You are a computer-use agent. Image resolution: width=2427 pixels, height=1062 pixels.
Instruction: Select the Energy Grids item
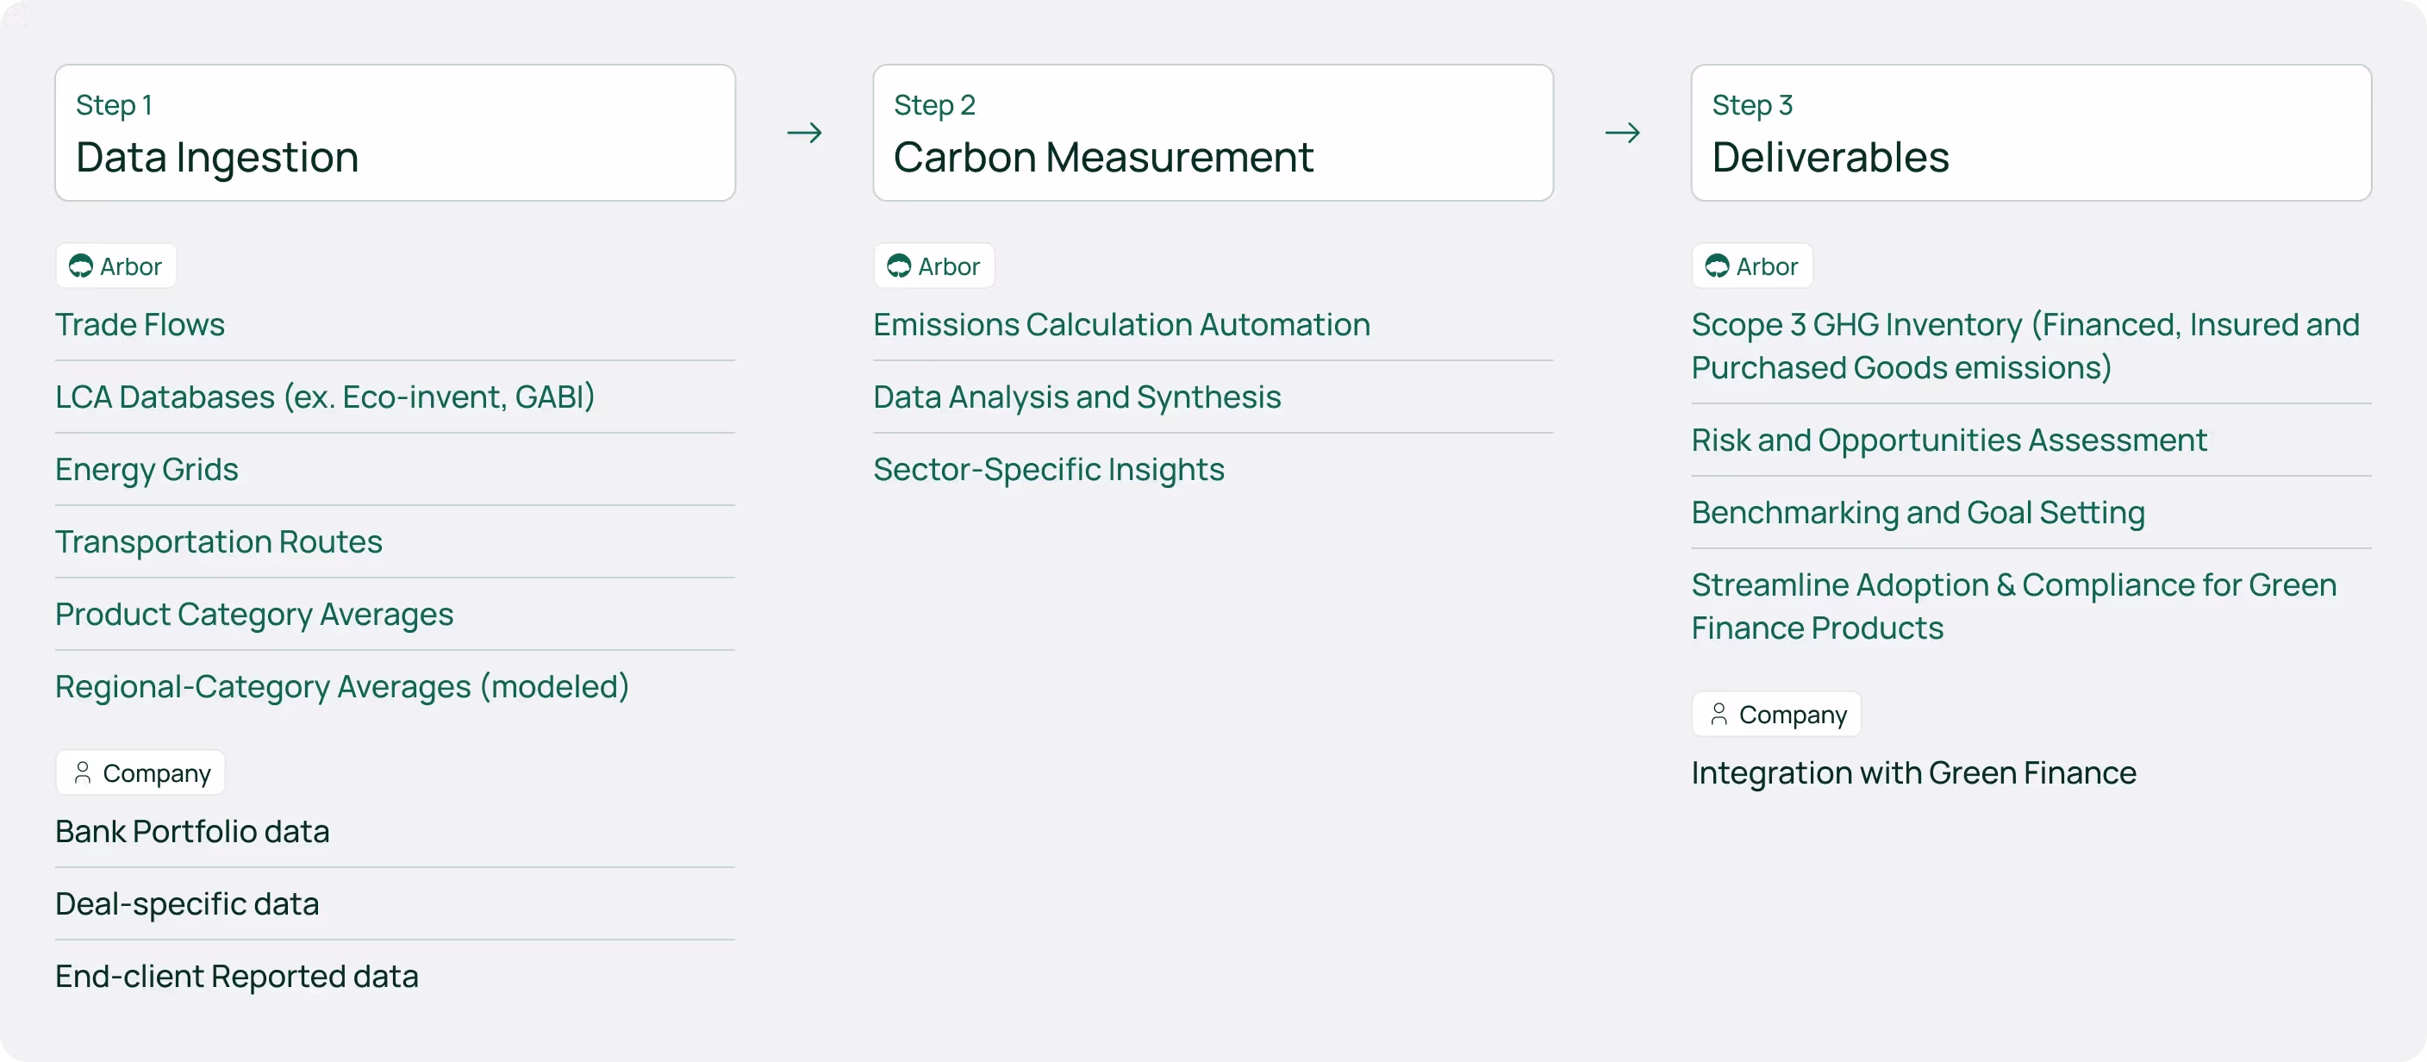(x=146, y=470)
